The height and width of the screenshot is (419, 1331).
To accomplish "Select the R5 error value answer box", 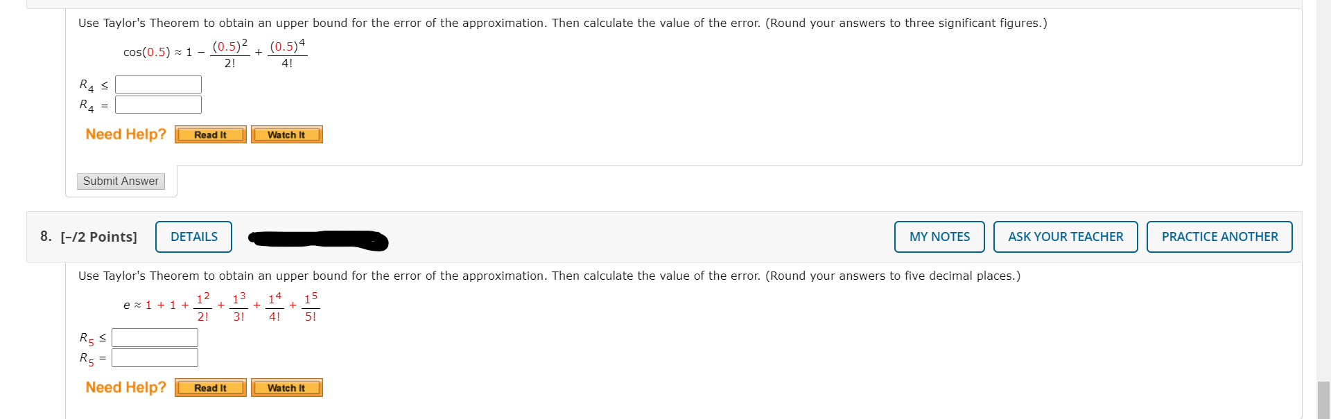I will 154,357.
